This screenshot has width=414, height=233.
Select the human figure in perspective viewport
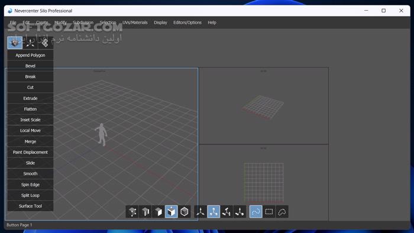[101, 134]
